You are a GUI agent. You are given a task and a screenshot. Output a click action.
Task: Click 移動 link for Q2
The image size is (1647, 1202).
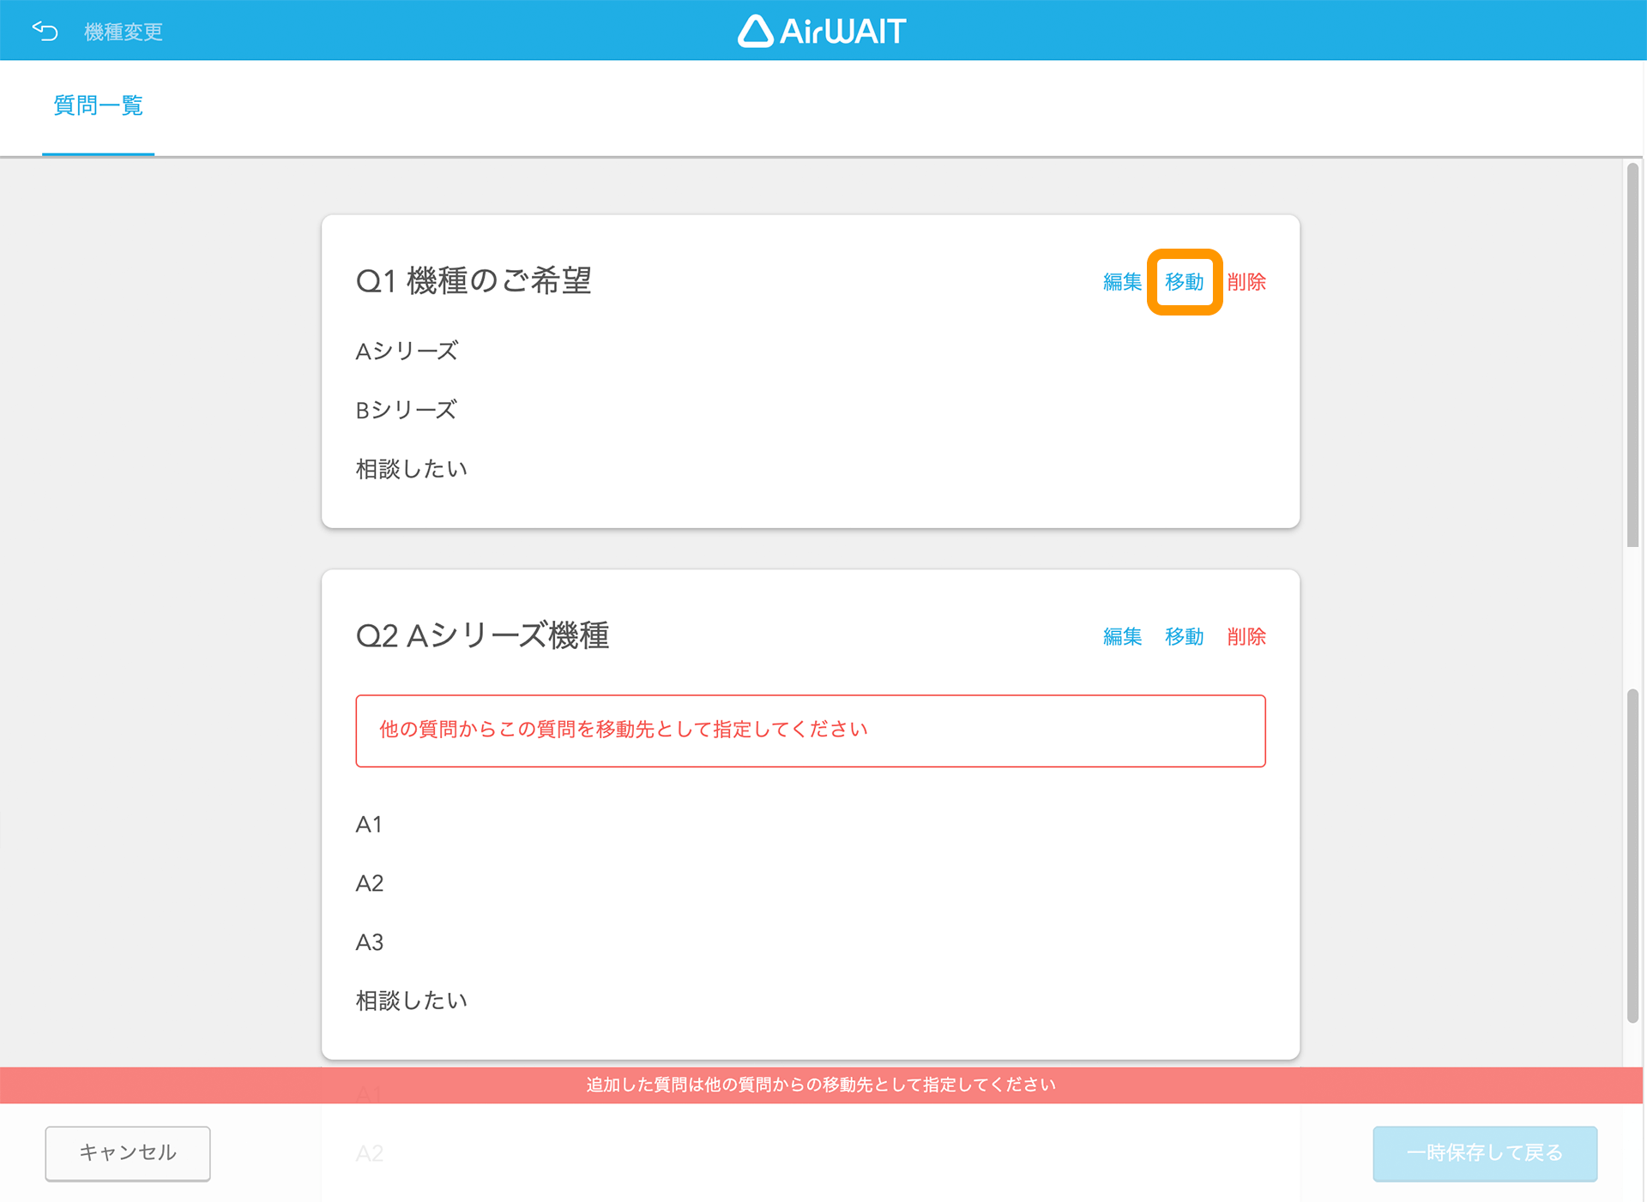1184,637
